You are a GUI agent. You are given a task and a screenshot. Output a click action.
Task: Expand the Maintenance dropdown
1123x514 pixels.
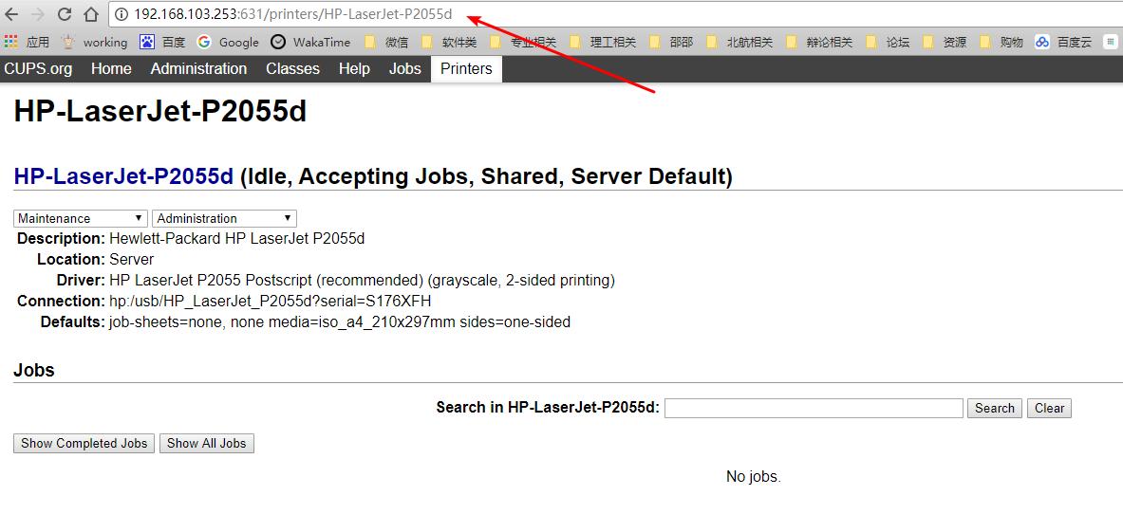tap(80, 218)
